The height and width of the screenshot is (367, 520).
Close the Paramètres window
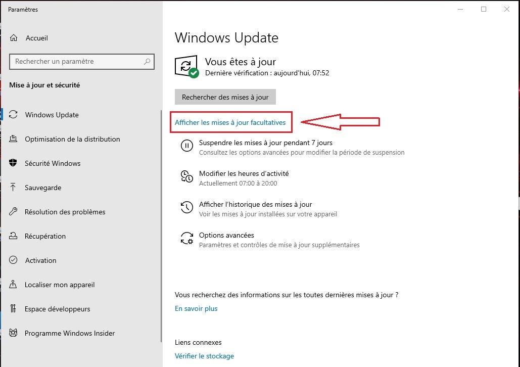507,9
